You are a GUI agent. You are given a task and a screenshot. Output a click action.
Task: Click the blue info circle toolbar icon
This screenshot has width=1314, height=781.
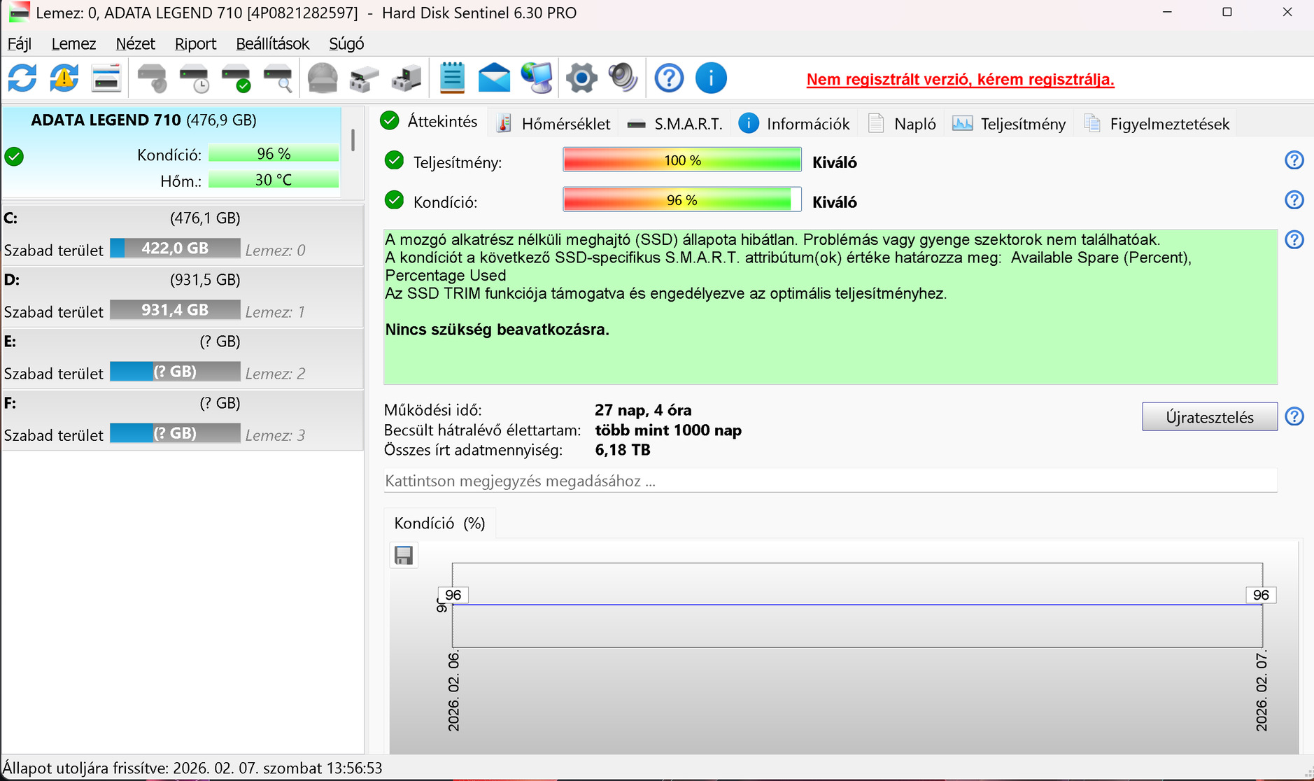click(711, 78)
